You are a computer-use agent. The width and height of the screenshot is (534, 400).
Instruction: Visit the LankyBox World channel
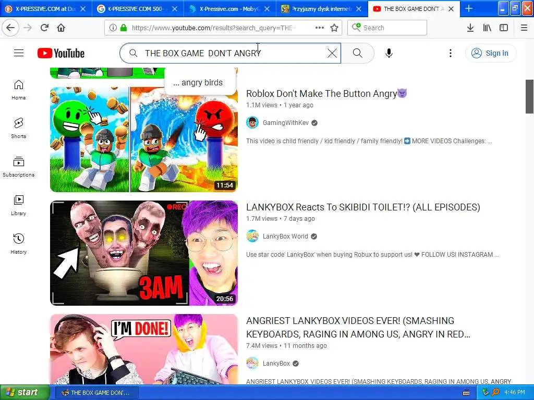point(285,236)
